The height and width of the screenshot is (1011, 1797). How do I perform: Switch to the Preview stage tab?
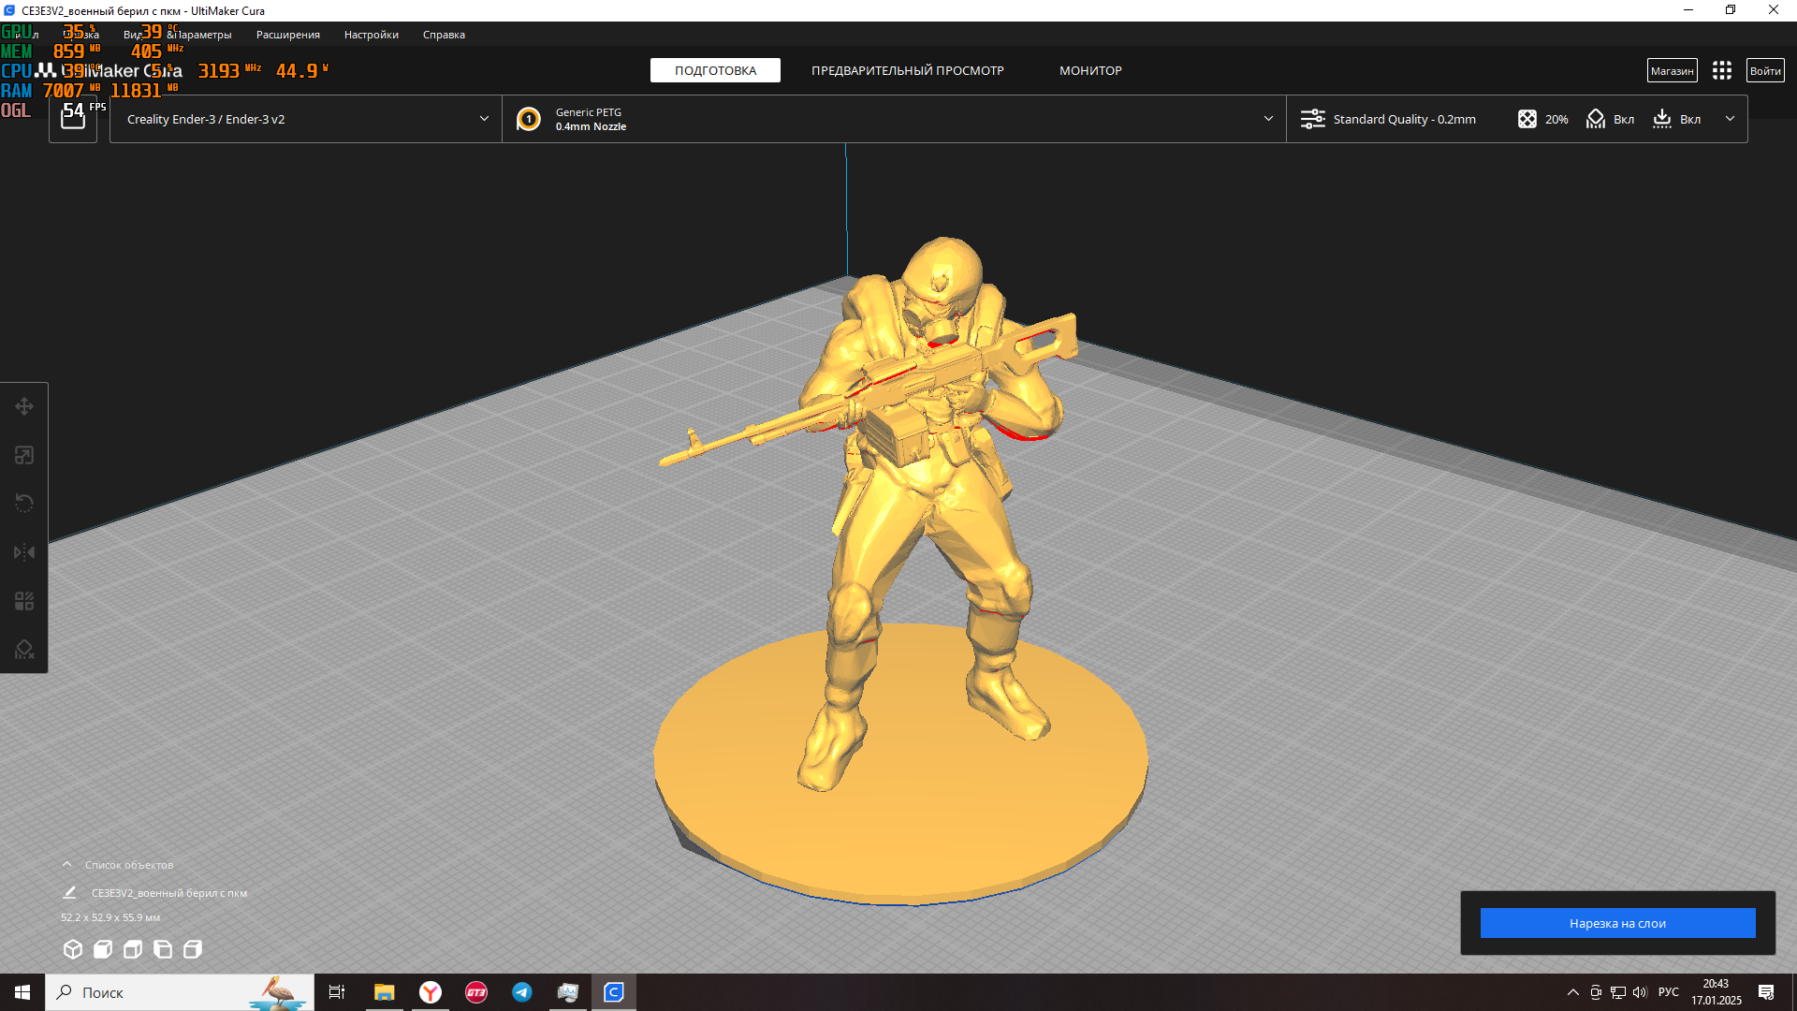pos(907,70)
